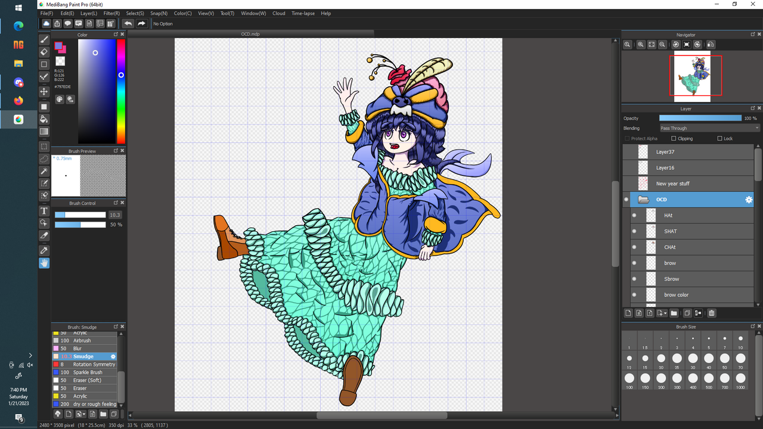Toggle visibility of the OCD folder
Screen dimensions: 763x429
click(626, 200)
